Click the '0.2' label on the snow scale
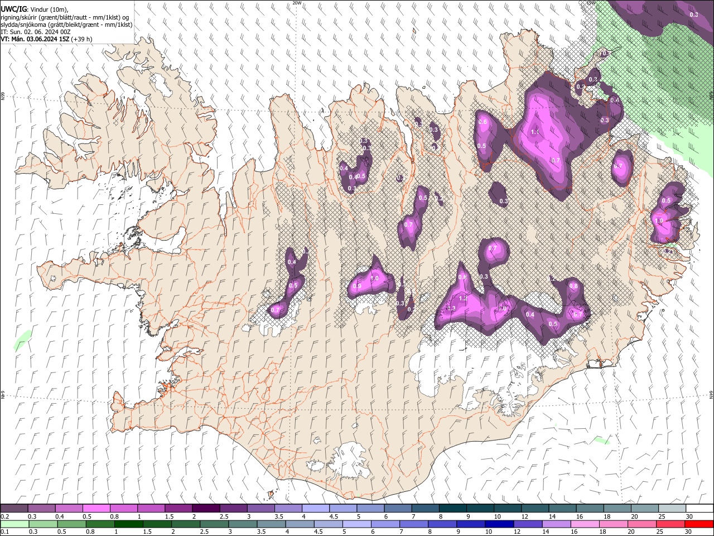 [x=4, y=516]
